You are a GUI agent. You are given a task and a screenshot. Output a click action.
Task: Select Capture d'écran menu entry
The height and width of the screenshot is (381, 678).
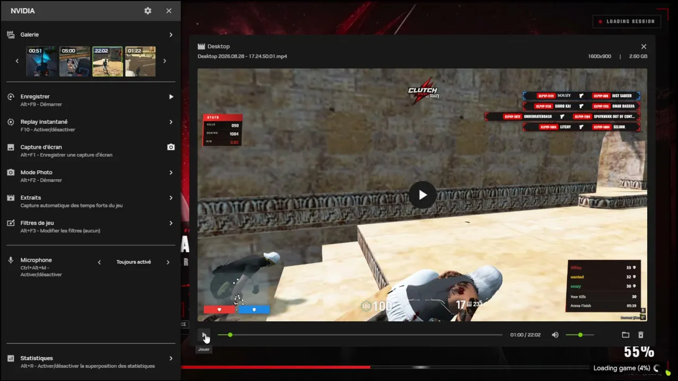(x=41, y=147)
